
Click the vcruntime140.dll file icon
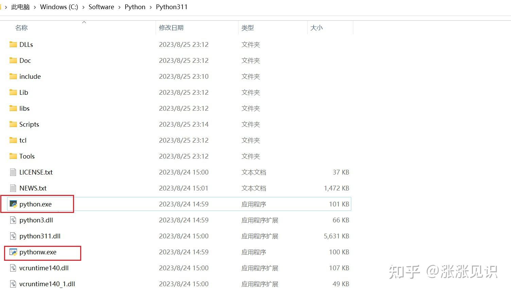click(x=13, y=268)
